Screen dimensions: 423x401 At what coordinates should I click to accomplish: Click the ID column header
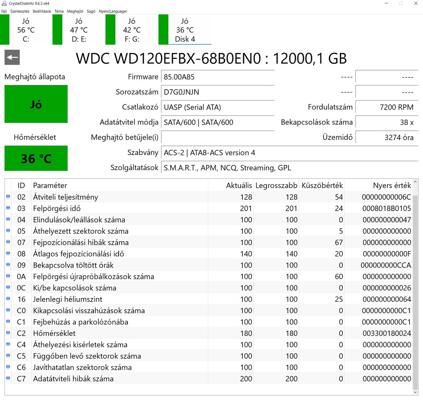(x=21, y=185)
